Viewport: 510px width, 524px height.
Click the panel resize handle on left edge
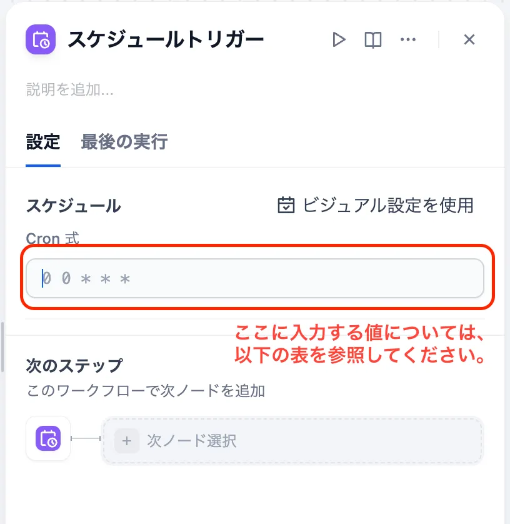point(2,347)
